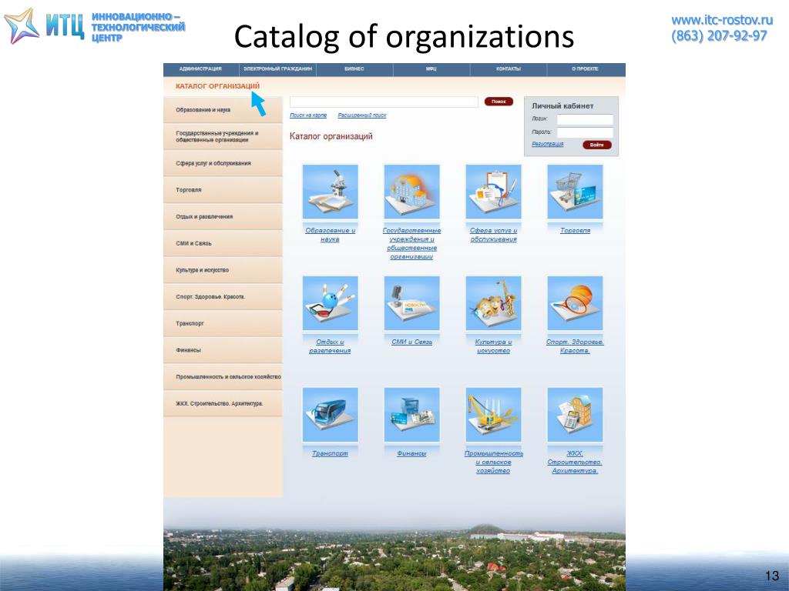The image size is (789, 591).
Task: Open the Транспорт grid text link
Action: [x=330, y=453]
